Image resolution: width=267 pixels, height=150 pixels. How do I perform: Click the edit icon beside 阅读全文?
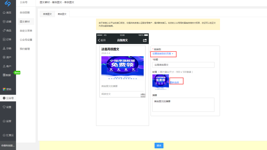pyautogui.click(x=143, y=95)
